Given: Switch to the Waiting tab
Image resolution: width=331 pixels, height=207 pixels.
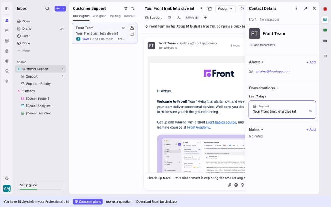Looking at the screenshot, I should (115, 16).
